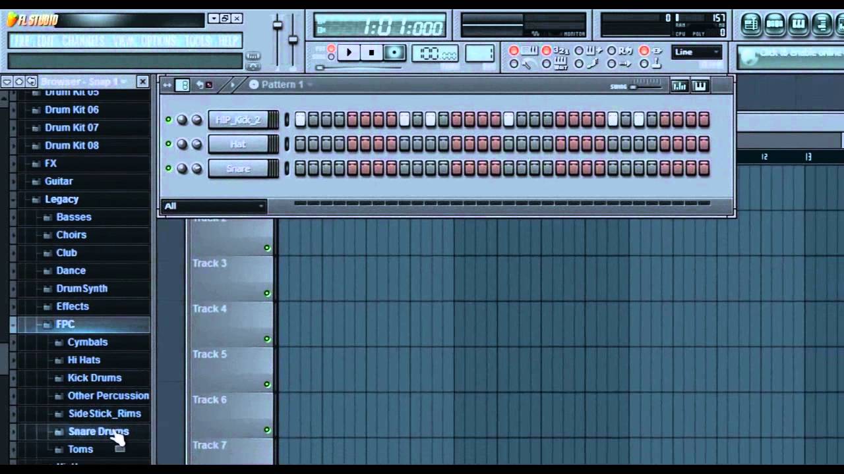Open the Kick Drums folder

pyautogui.click(x=94, y=378)
